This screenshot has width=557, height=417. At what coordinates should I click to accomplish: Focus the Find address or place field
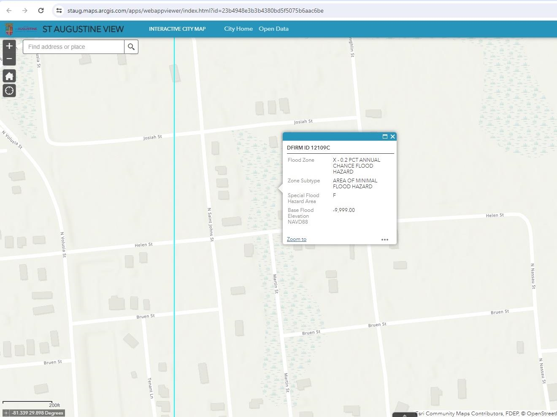pos(73,47)
